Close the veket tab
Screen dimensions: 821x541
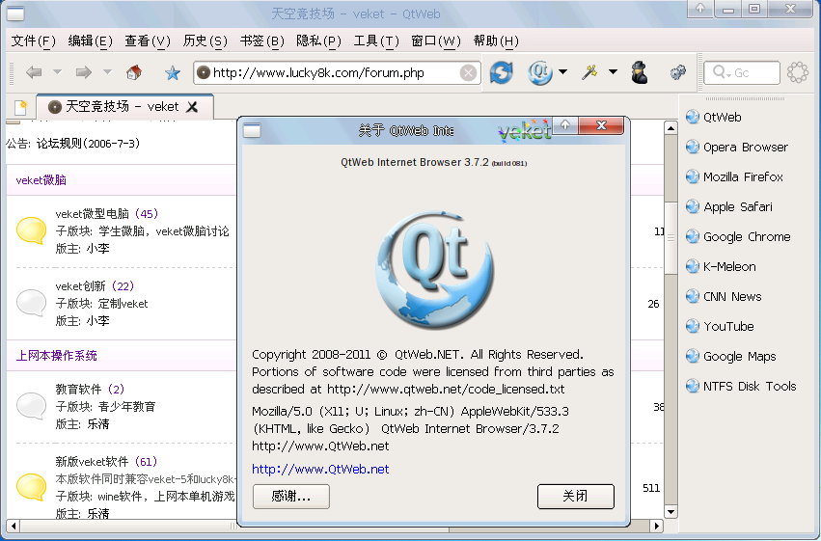192,107
